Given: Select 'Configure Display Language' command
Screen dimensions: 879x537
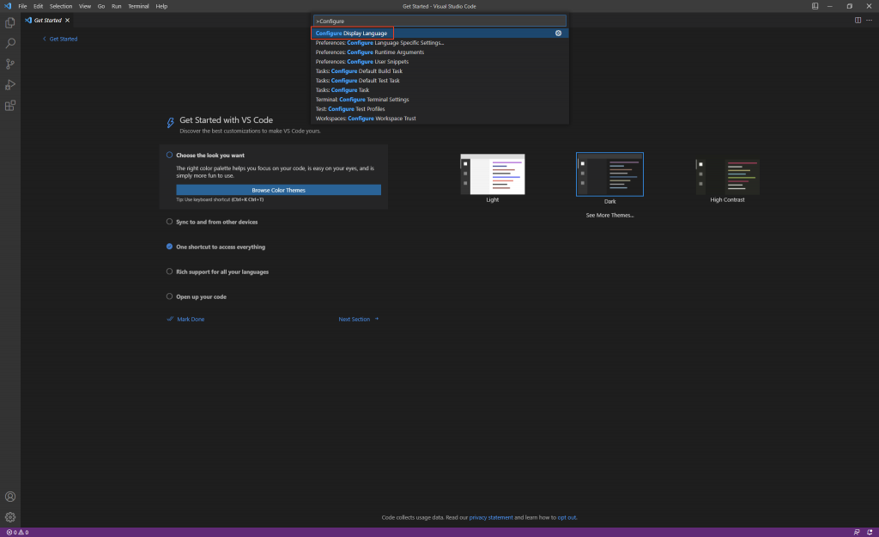Looking at the screenshot, I should click(439, 34).
